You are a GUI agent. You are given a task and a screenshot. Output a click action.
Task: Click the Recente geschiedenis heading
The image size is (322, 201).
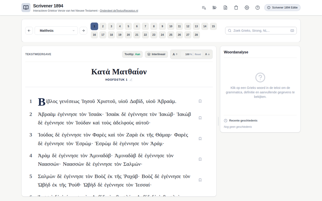pos(243,121)
